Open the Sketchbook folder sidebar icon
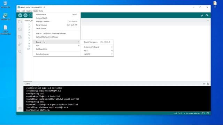The width and height of the screenshot is (223, 125). [20, 22]
